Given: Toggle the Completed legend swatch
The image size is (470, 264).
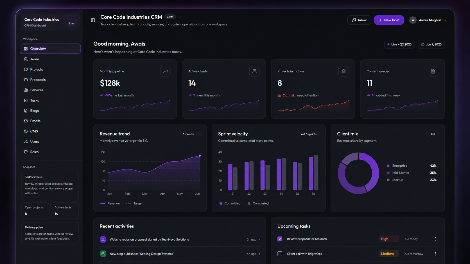Looking at the screenshot, I should click(249, 203).
